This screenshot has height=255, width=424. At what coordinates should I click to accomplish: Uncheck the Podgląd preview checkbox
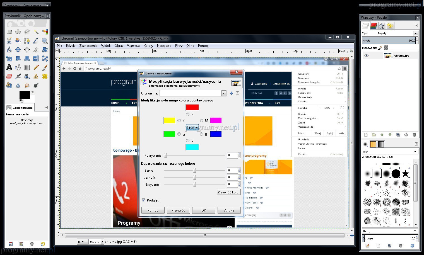144,200
